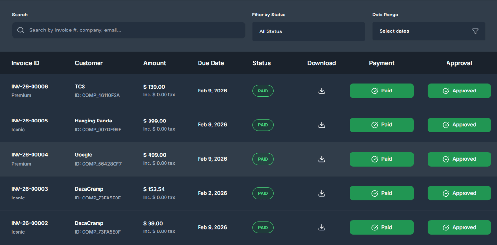
Task: Click the Invoice ID column header
Action: click(x=25, y=63)
